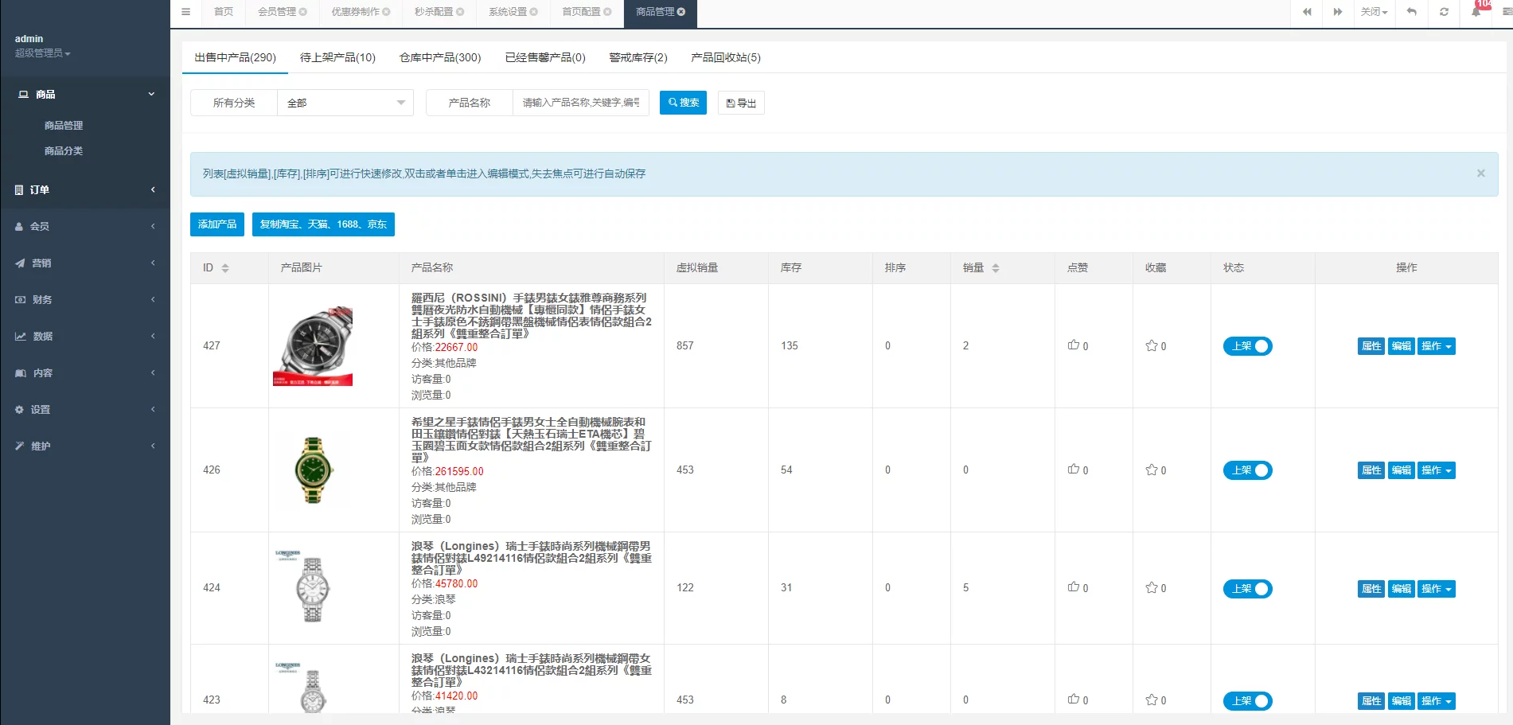Click the like thumb icon for product 427
This screenshot has height=725, width=1513.
[x=1074, y=345]
